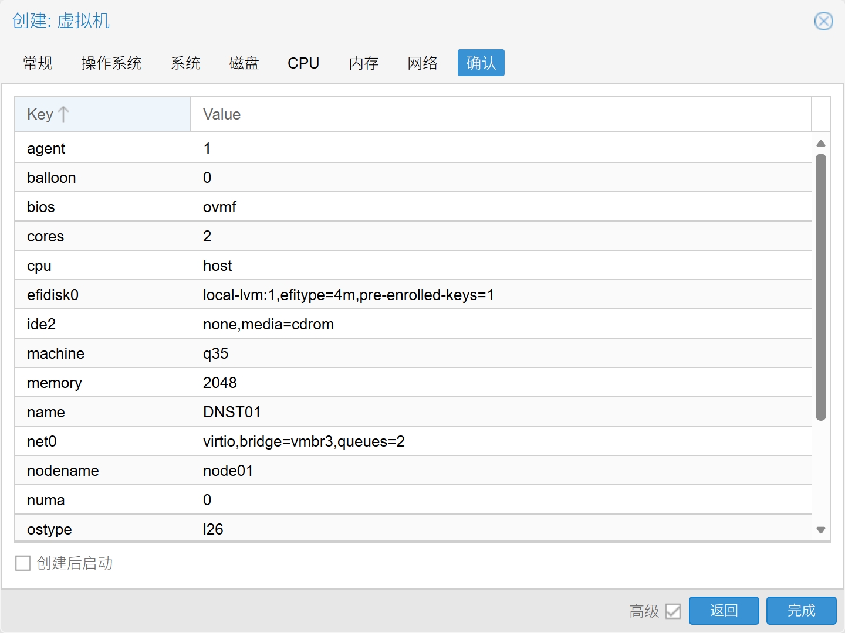Viewport: 845px width, 633px height.
Task: Click the 返回 back button
Action: pos(724,611)
